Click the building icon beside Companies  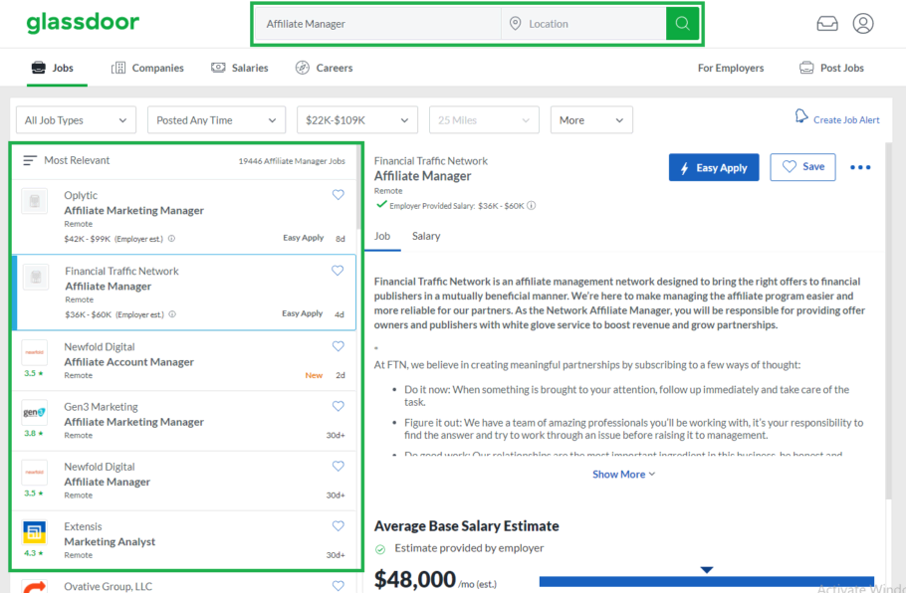(117, 68)
